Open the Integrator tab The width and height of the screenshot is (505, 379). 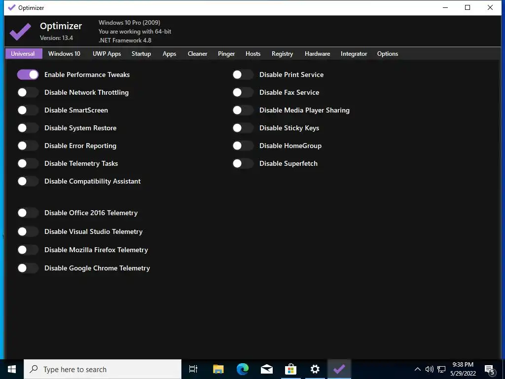354,54
